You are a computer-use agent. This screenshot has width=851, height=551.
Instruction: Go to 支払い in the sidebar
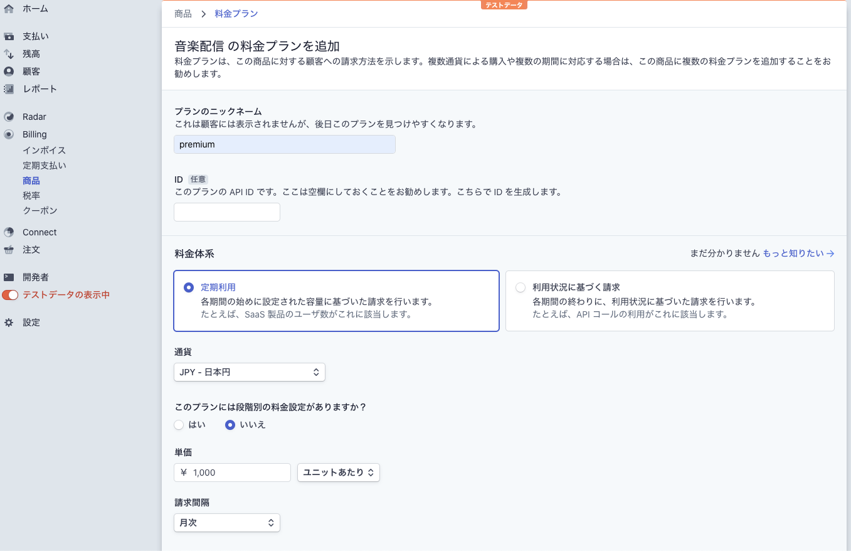click(35, 36)
